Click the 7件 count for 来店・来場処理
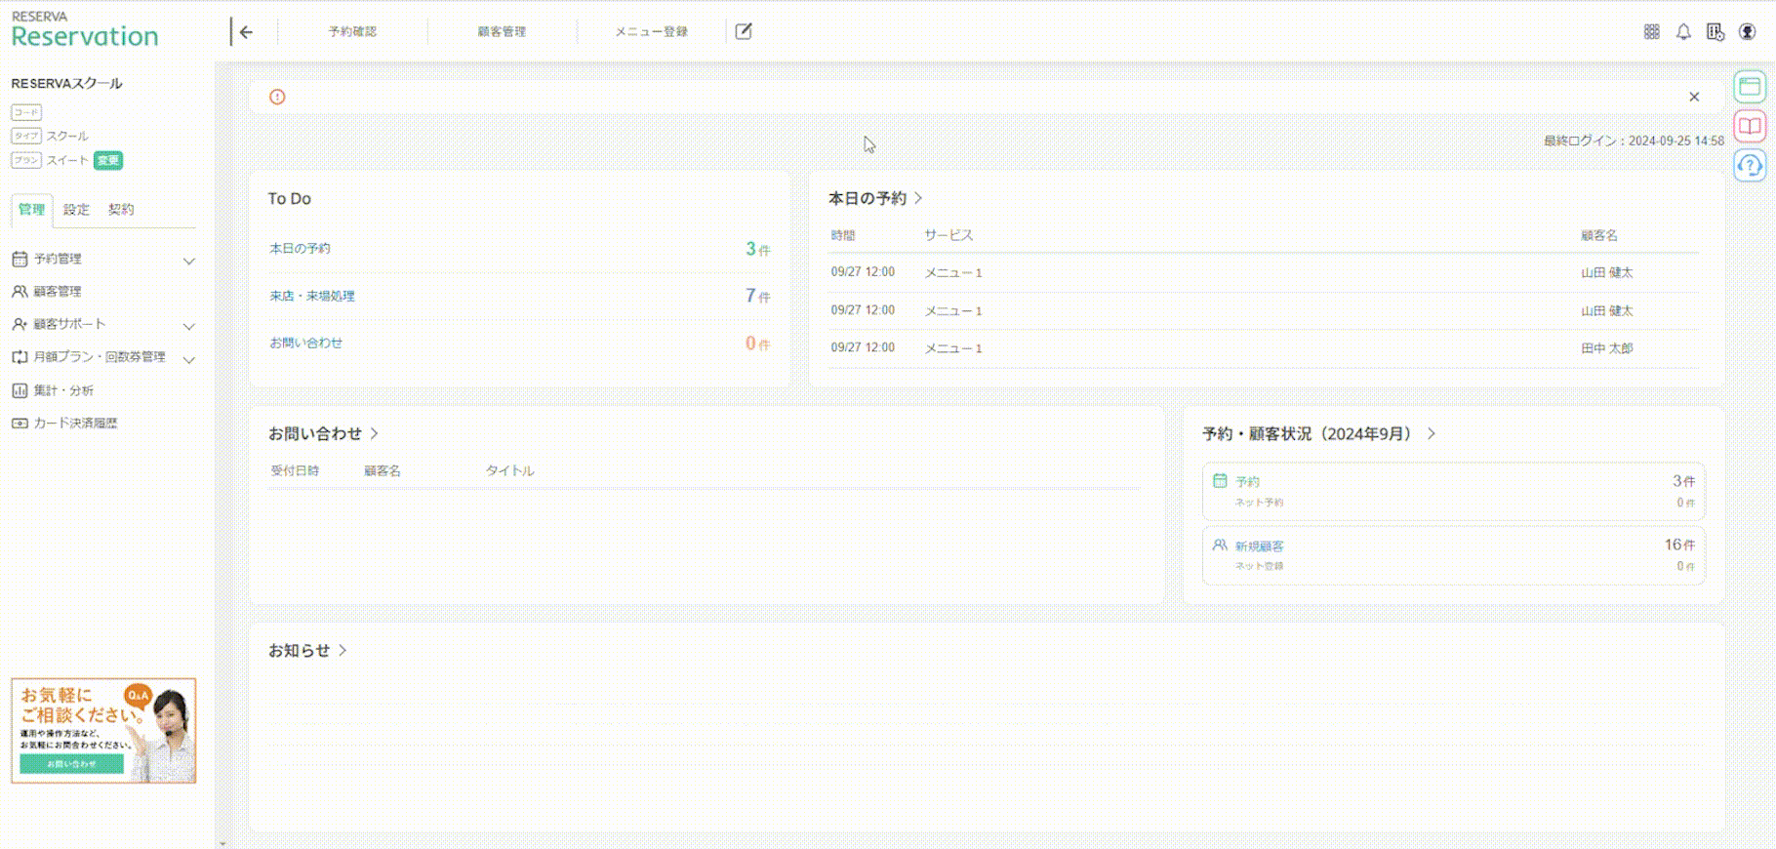The width and height of the screenshot is (1776, 849). 758,296
